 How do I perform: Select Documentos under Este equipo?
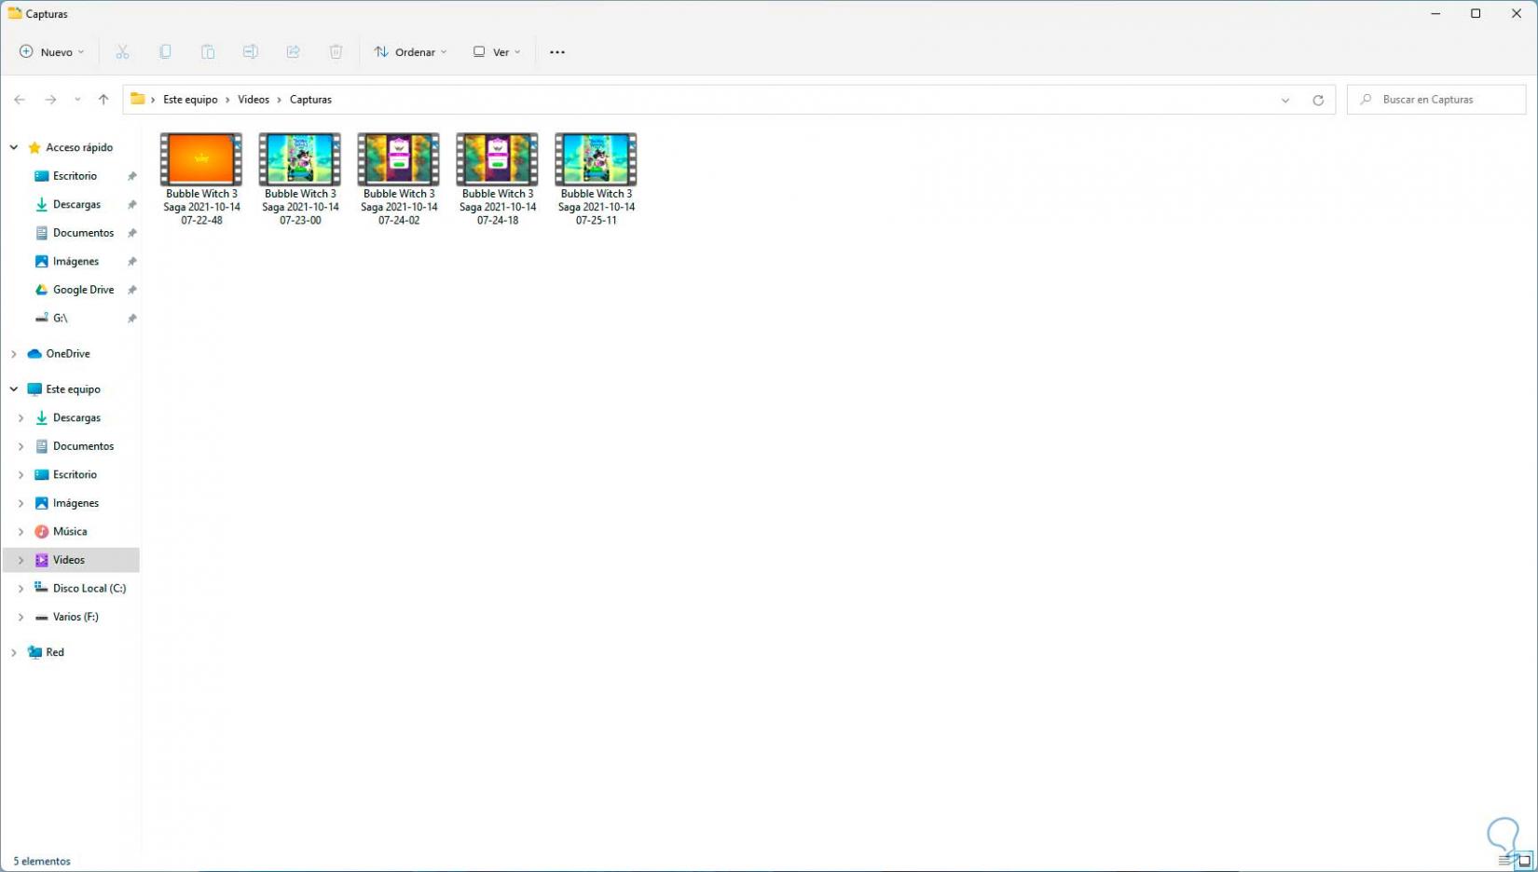[83, 446]
